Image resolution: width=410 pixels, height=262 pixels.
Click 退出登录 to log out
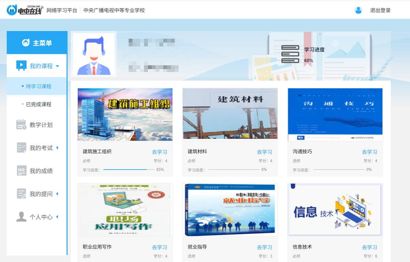(x=380, y=10)
